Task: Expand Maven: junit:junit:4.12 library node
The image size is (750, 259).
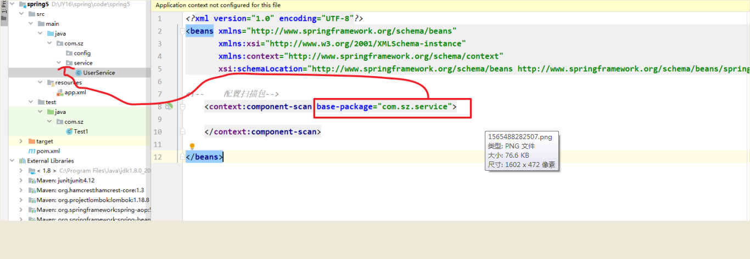Action: (21, 181)
